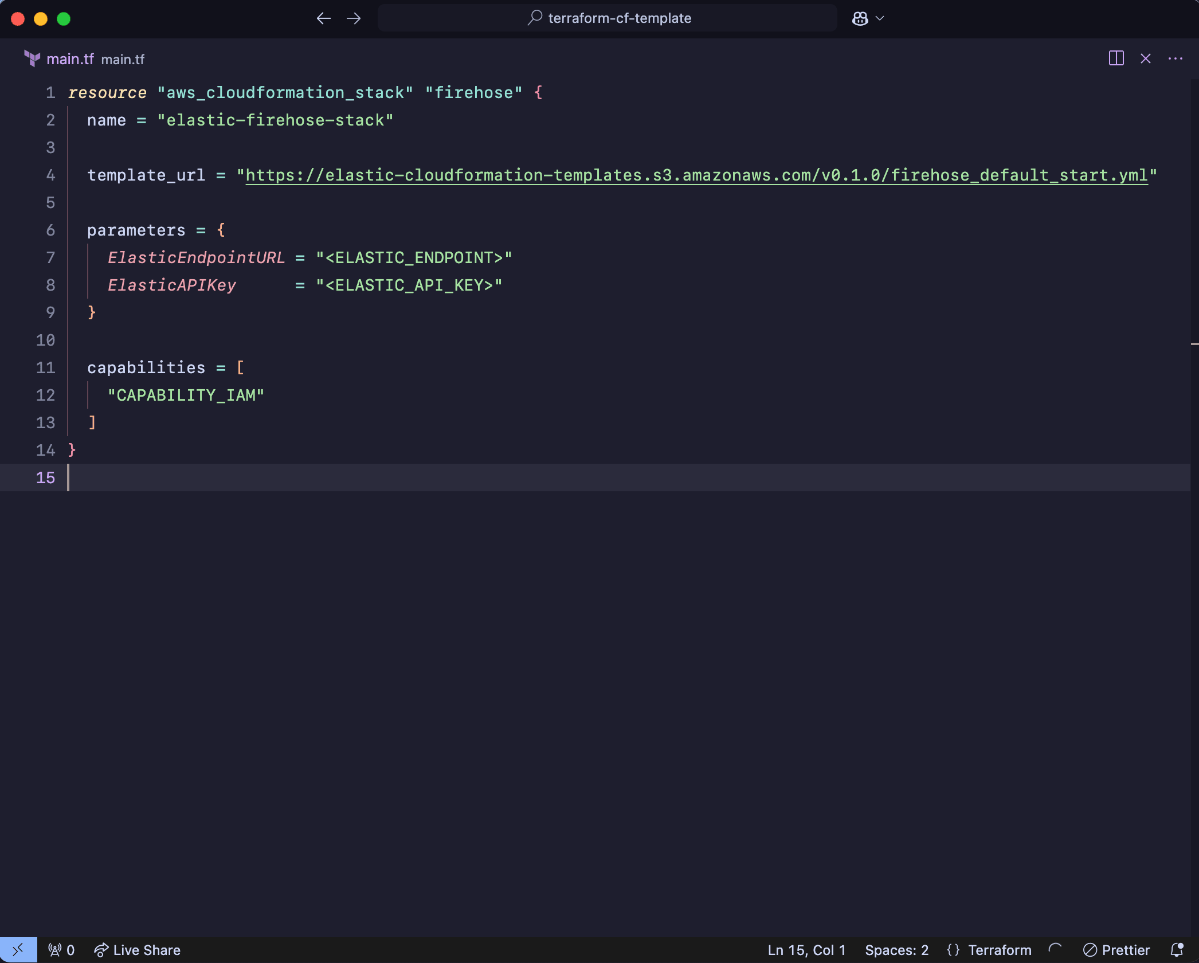Screen dimensions: 1199x963
Task: Click the Terraform logo on the main.tf tab
Action: click(32, 58)
